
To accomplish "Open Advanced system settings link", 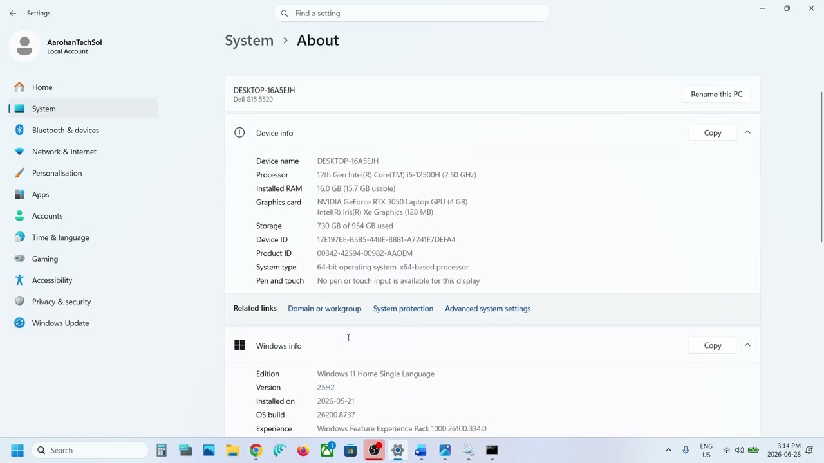I will pos(488,309).
